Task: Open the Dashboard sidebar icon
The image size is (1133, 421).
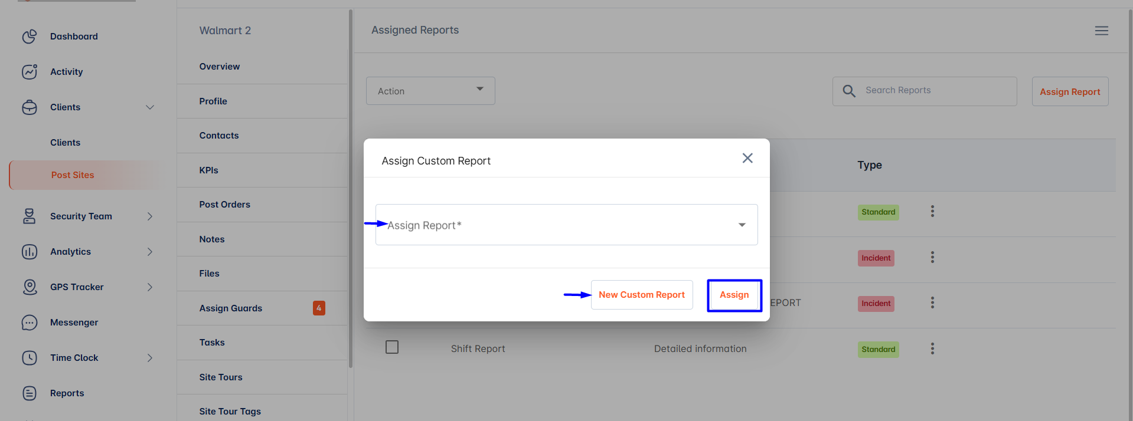Action: (30, 37)
